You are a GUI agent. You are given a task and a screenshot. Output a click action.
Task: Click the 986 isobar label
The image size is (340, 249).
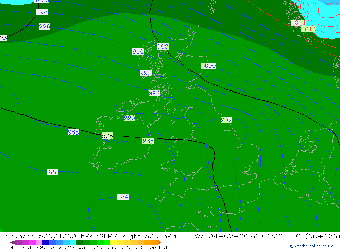(52, 172)
